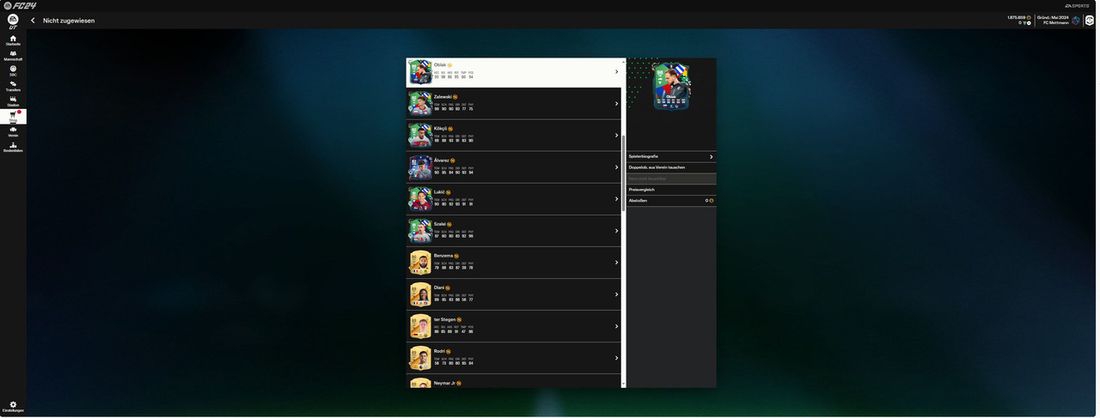This screenshot has height=418, width=1100.
Task: Expand Szalai row with its chevron
Action: coord(616,231)
